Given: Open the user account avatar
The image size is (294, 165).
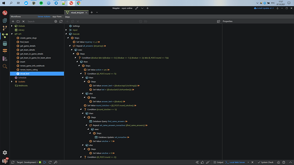Looking at the screenshot, I should pos(5,161).
